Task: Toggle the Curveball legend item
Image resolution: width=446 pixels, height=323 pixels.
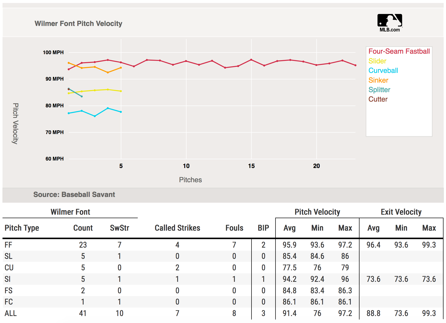Action: 383,71
